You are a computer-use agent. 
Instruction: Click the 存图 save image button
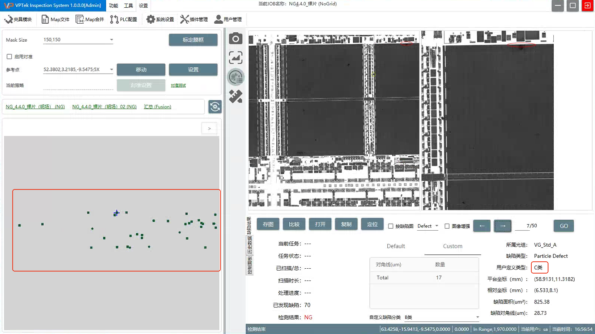click(268, 224)
